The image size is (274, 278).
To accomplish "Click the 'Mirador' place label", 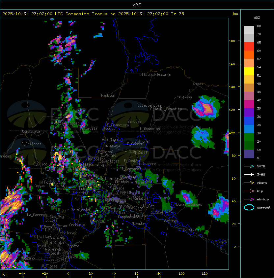I will 139,224.
